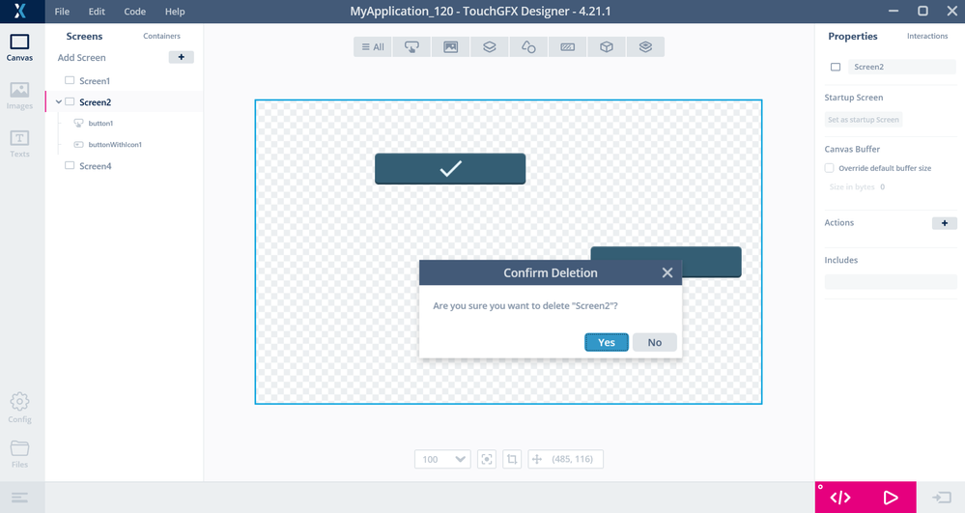
Task: Open Images widget category icon
Action: tap(450, 46)
